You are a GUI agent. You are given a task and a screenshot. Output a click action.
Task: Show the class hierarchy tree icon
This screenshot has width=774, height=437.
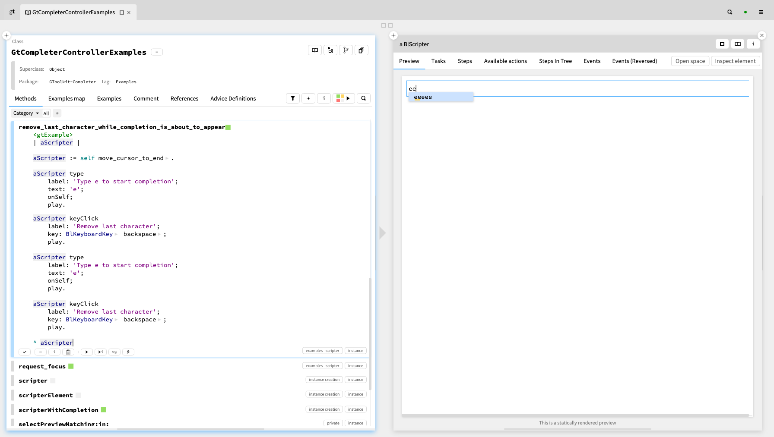click(330, 50)
